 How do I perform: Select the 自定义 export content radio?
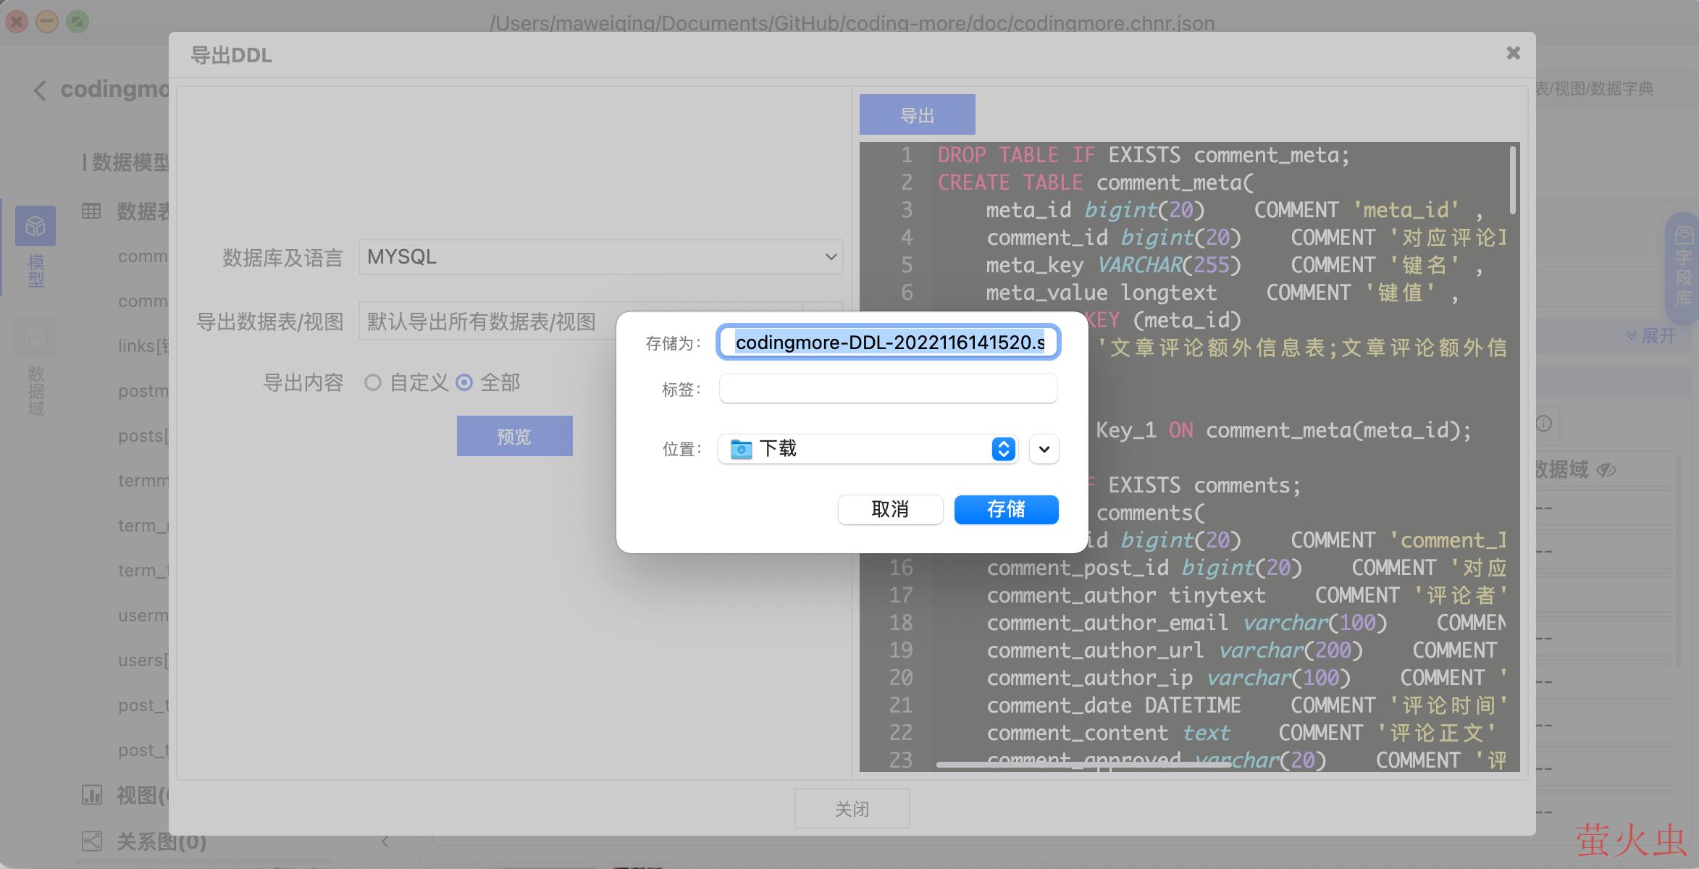pos(373,382)
